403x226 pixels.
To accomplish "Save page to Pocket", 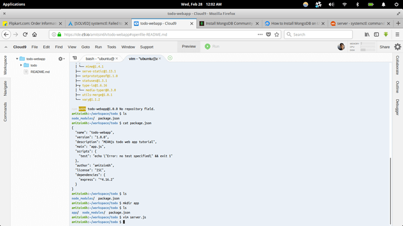I will (268, 35).
